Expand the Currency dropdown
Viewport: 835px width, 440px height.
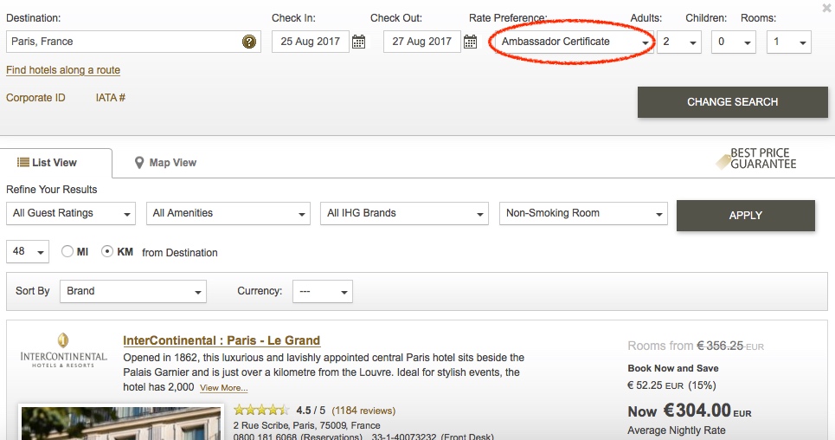coord(322,291)
